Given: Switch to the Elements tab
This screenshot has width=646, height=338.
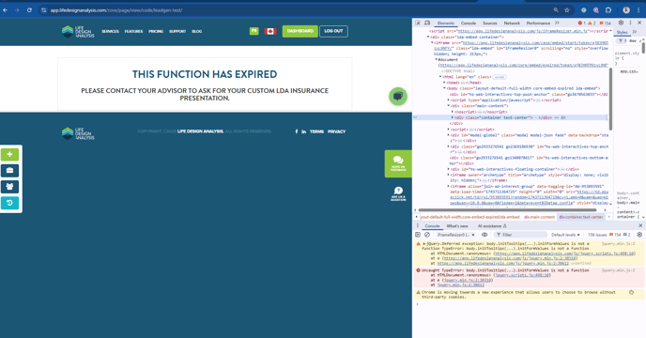Looking at the screenshot, I should point(446,23).
